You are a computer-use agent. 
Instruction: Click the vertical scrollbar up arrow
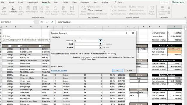point(186,27)
